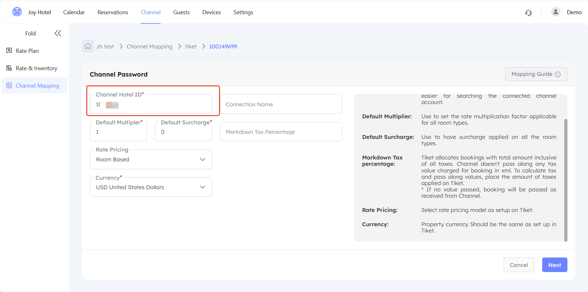Click the Cancel button

[519, 265]
